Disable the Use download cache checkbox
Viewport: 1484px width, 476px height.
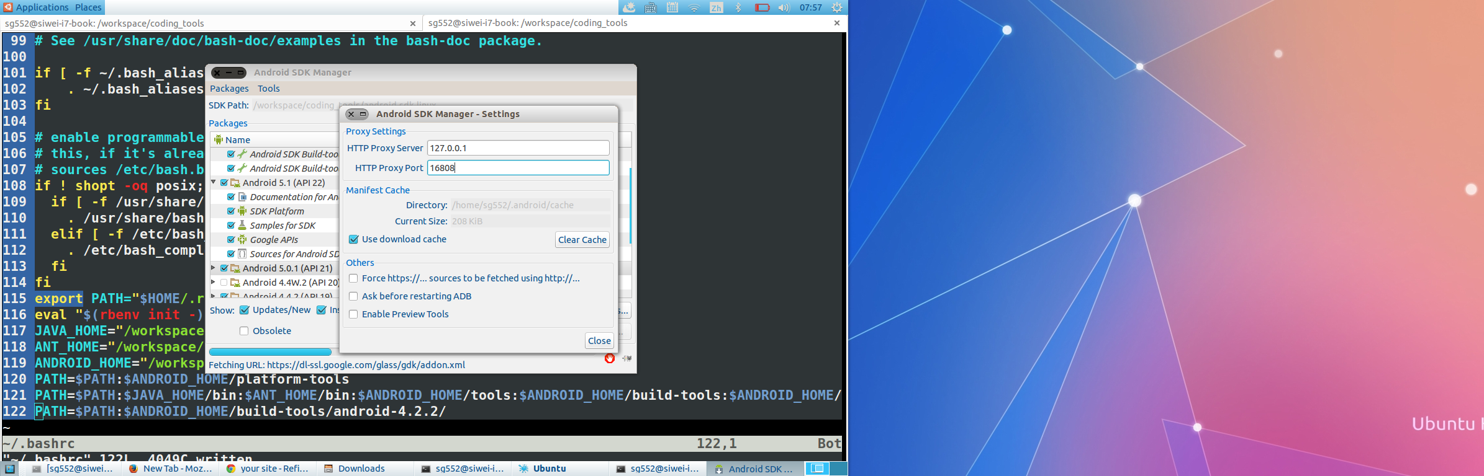[x=353, y=239]
